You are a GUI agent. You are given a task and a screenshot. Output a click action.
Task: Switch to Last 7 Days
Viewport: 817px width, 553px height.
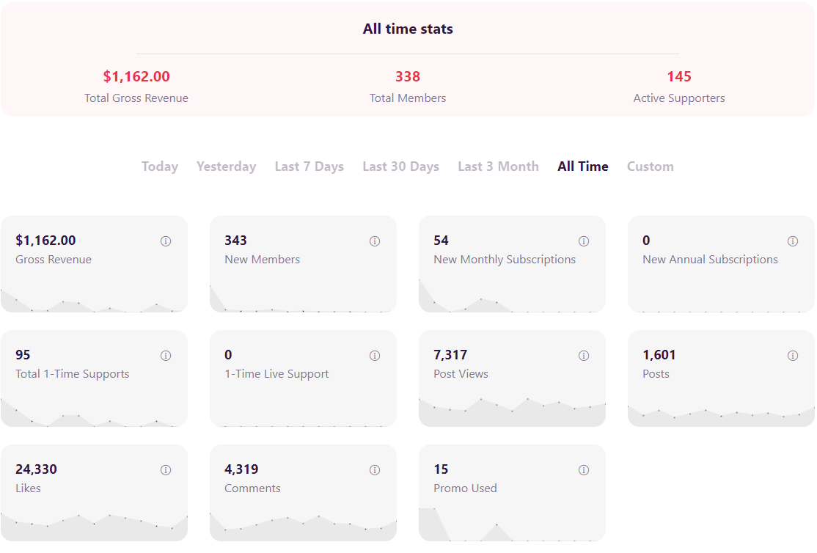click(x=309, y=166)
